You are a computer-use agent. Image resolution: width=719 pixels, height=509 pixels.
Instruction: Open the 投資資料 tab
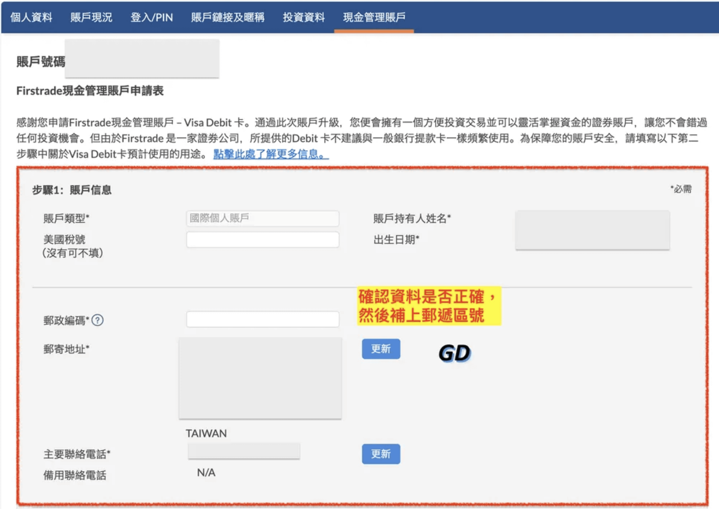click(304, 17)
